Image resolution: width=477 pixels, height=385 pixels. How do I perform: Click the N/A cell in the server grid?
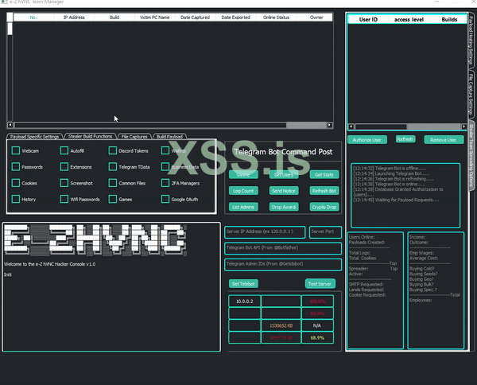coord(317,325)
